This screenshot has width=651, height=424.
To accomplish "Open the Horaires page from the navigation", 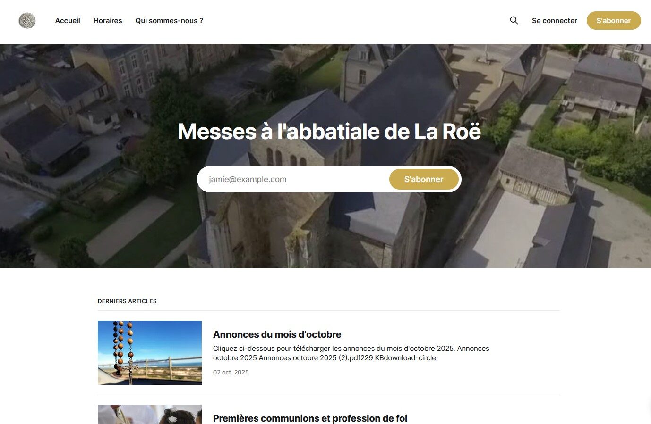I will pyautogui.click(x=108, y=21).
